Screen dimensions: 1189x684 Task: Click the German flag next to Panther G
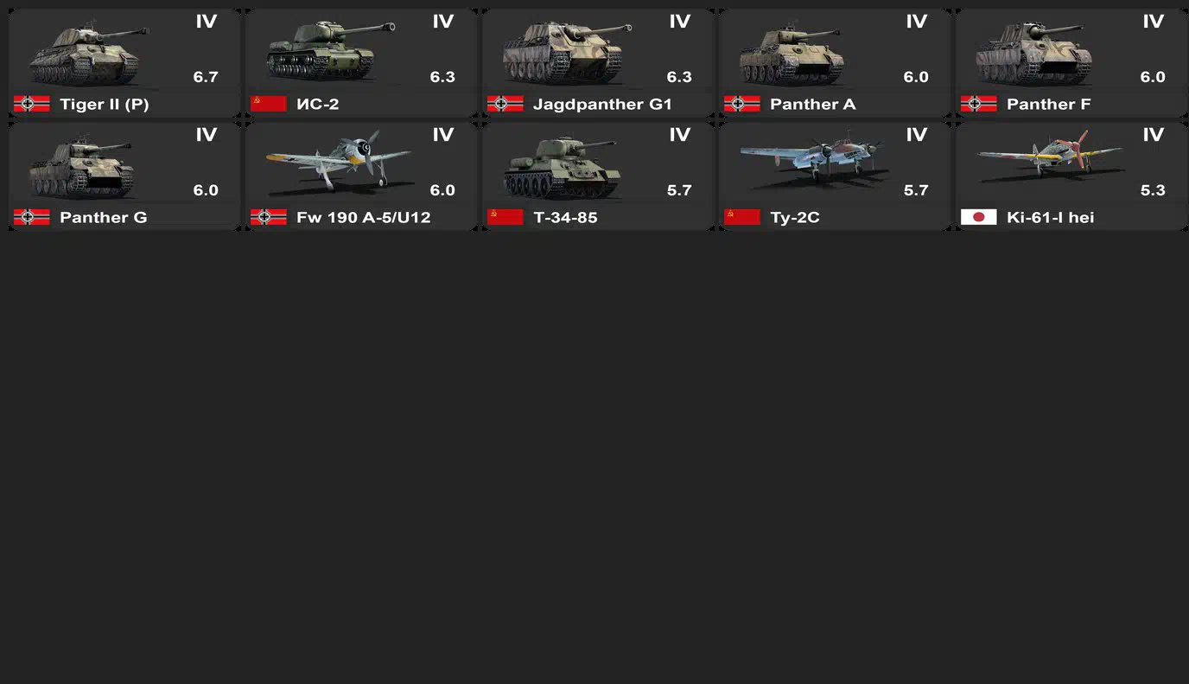[32, 217]
